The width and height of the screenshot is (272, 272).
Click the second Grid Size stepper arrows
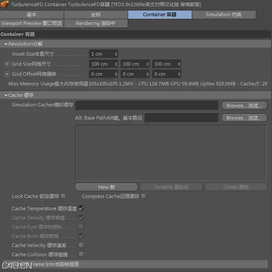click(x=148, y=64)
